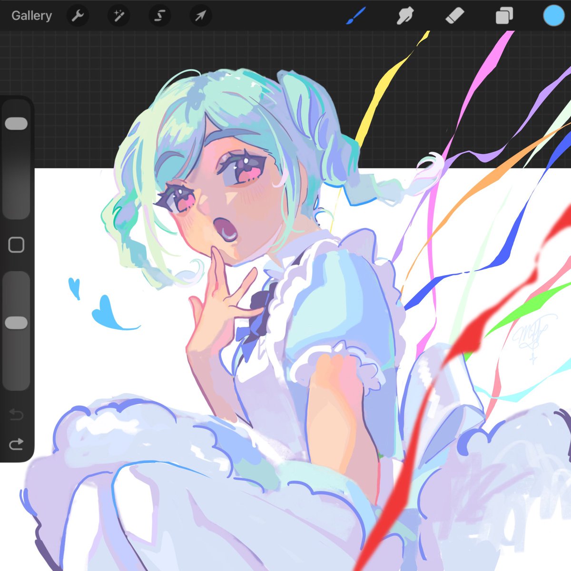Undo the last stroke
Image resolution: width=571 pixels, height=571 pixels.
[x=16, y=414]
